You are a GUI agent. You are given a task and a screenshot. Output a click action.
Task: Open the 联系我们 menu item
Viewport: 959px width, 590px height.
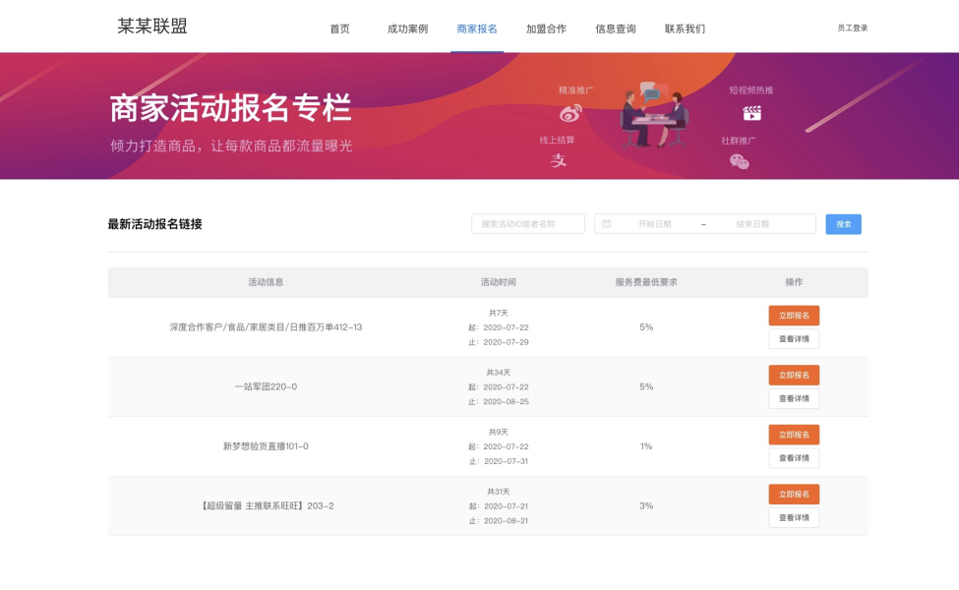tap(685, 29)
